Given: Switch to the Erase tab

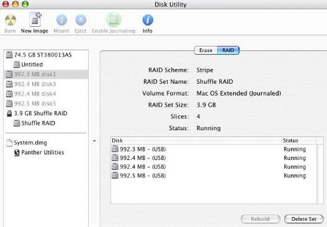Looking at the screenshot, I should [x=205, y=50].
